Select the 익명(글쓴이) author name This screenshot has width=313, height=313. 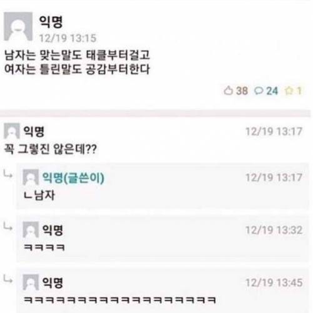tap(73, 178)
